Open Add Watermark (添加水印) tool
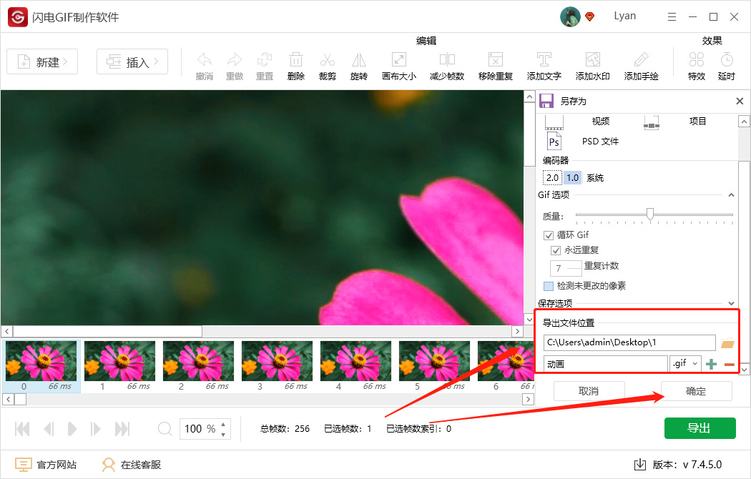Screen dimensions: 751x479 (592, 60)
